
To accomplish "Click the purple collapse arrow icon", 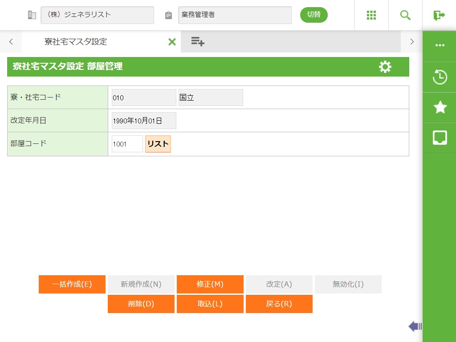I will click(415, 327).
